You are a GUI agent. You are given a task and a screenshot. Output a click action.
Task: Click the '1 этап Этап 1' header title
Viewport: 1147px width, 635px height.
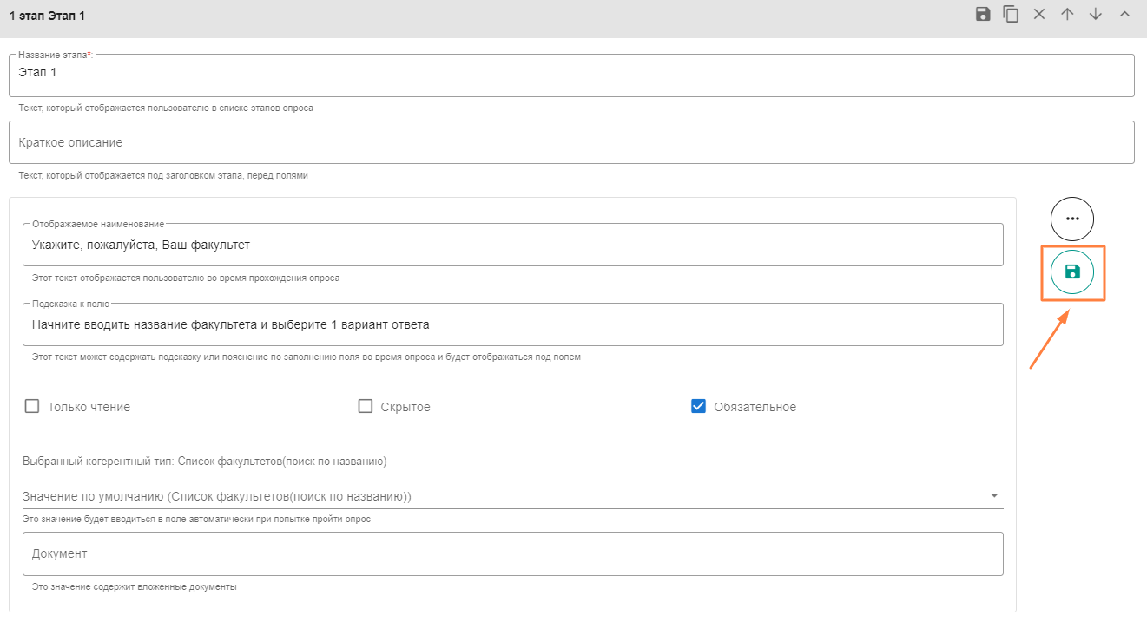47,16
